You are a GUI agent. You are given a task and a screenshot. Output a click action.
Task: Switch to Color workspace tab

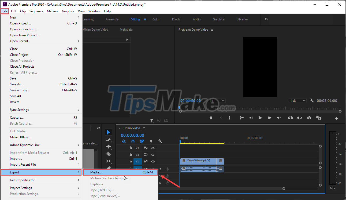[156, 19]
